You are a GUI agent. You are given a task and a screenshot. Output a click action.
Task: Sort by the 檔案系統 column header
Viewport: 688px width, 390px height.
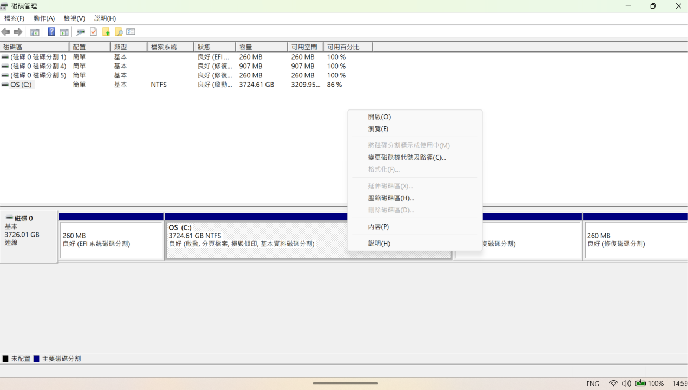(x=171, y=47)
